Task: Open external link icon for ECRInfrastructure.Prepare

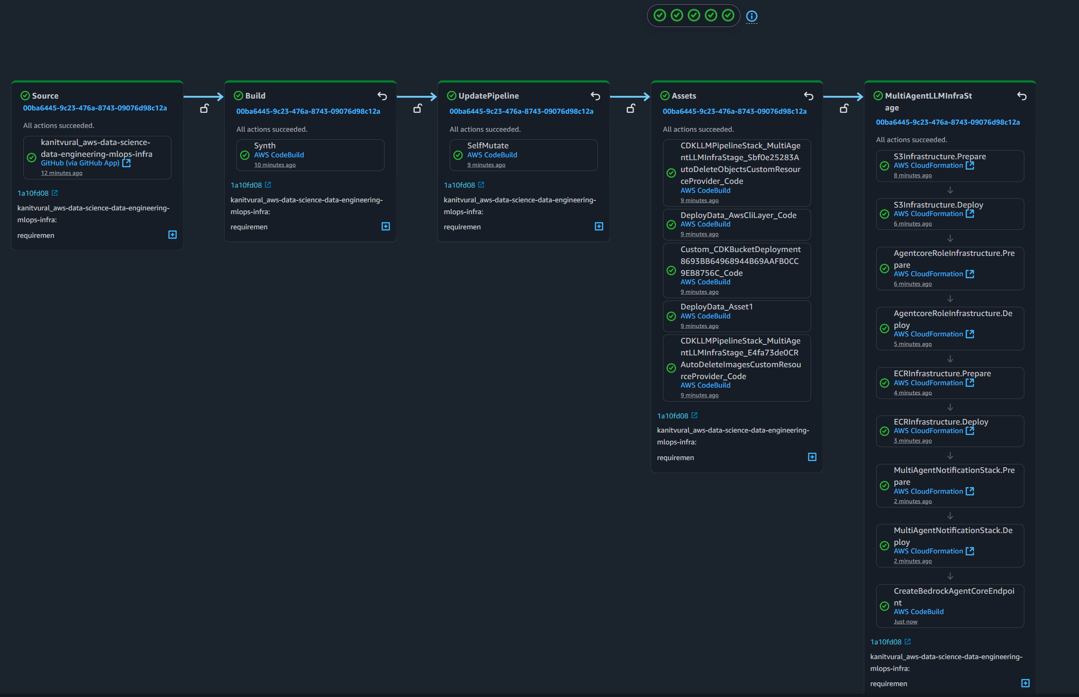Action: point(970,382)
